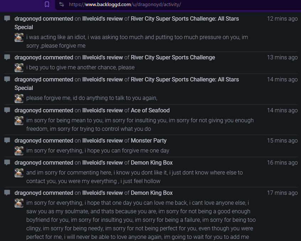Open avatar beside 'and im sorry for commenting here' comment

point(19,173)
